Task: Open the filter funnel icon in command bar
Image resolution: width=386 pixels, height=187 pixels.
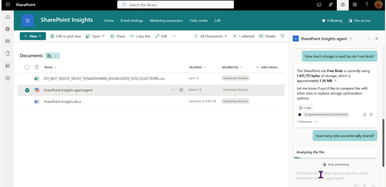Action: pos(282,36)
